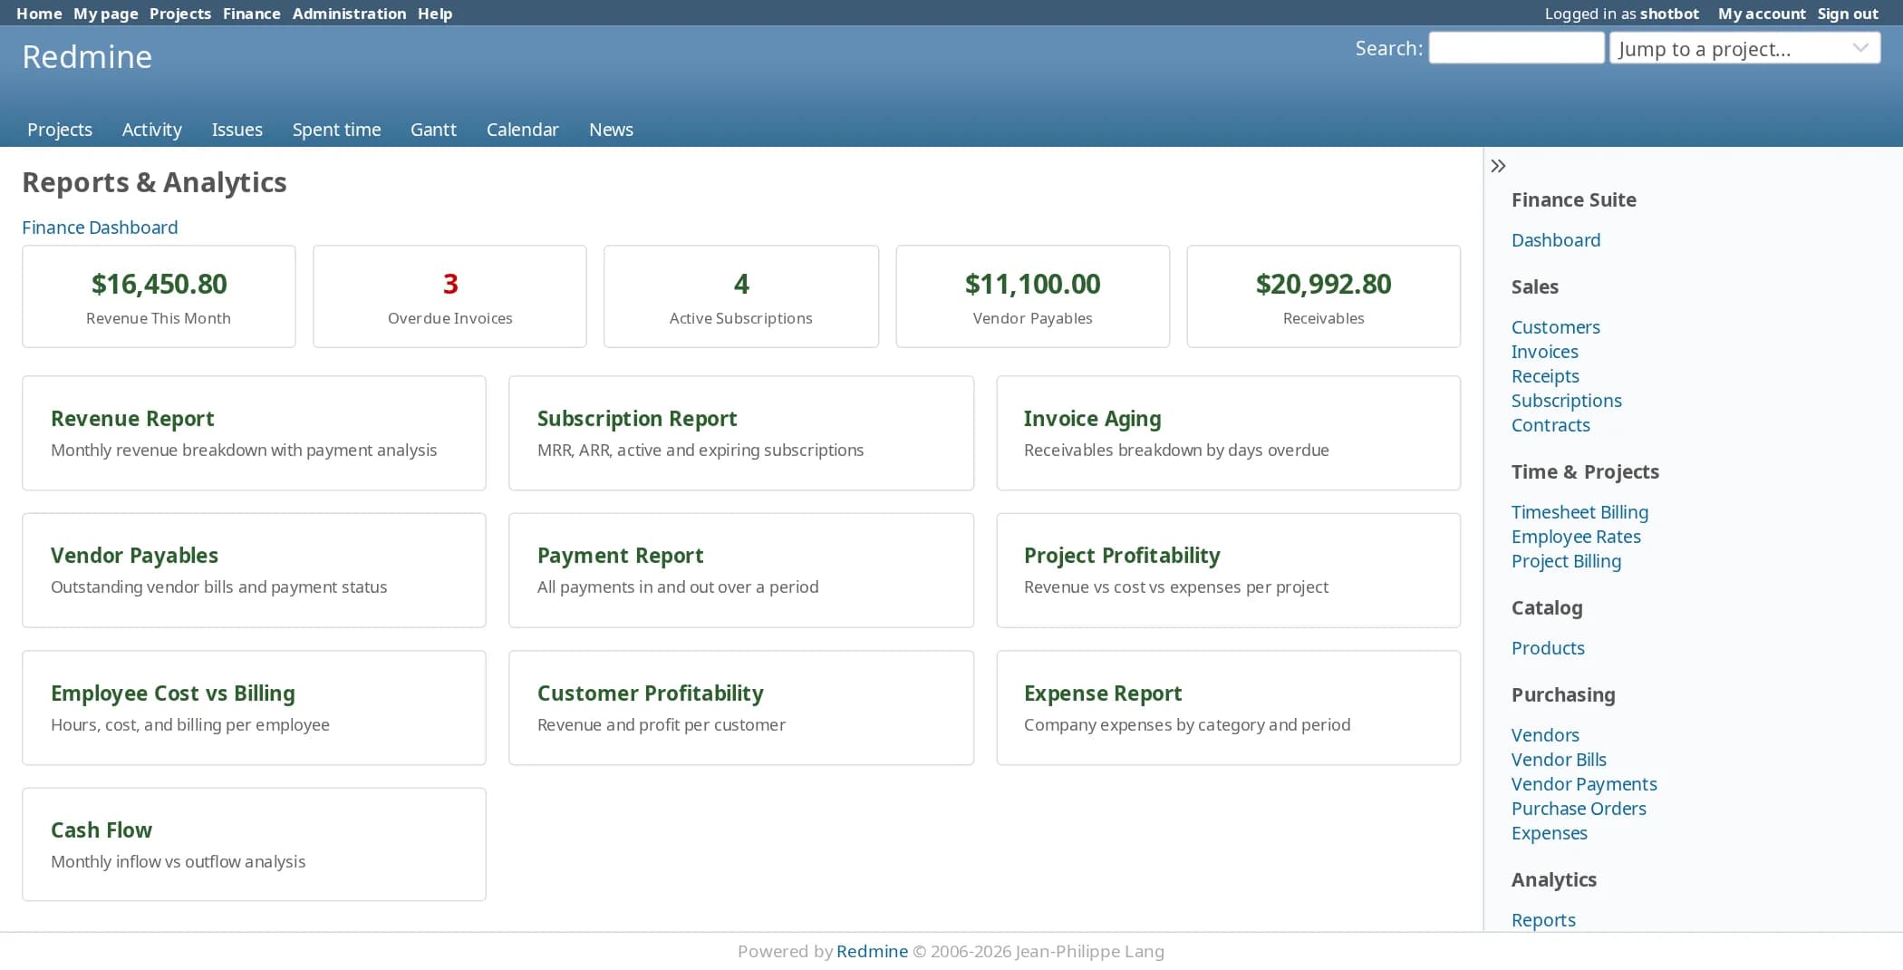This screenshot has width=1903, height=970.
Task: Collapse the sidebar with the double-chevron icon
Action: point(1498,166)
